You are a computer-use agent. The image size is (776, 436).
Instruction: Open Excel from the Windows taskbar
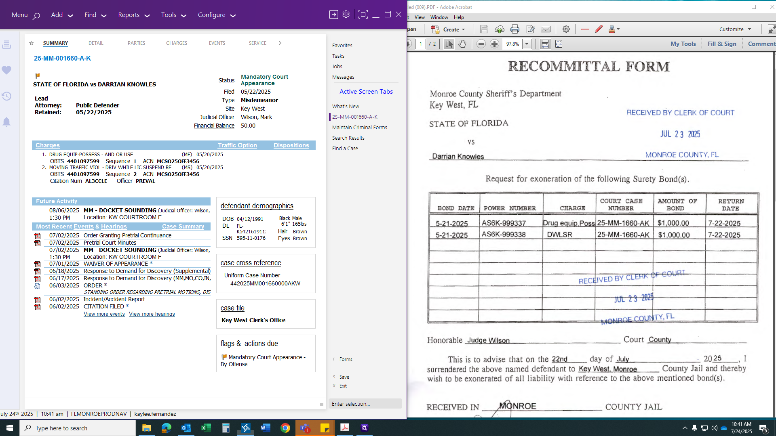206,428
